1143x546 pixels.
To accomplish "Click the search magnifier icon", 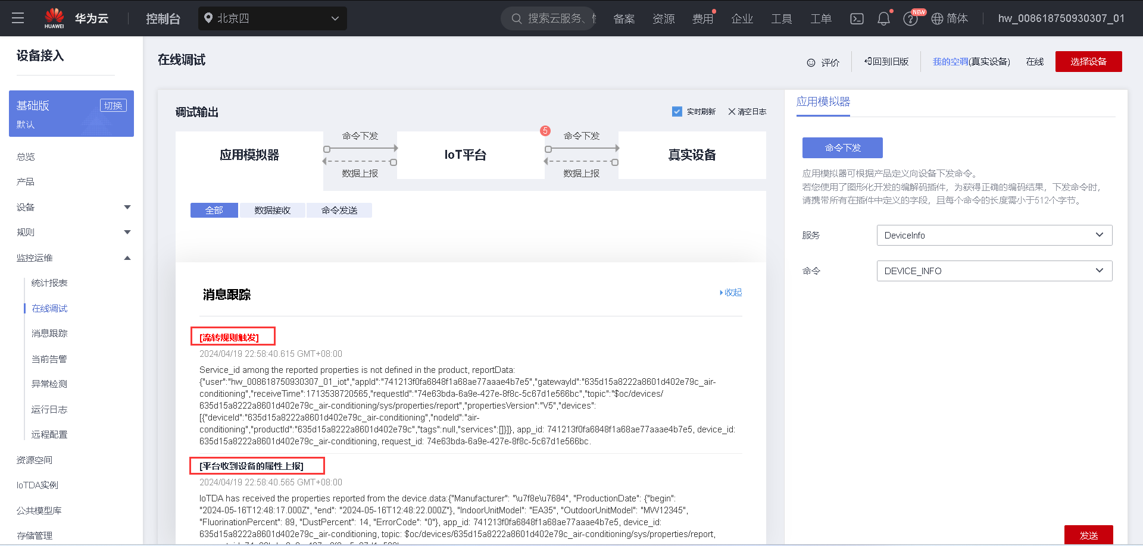I will pyautogui.click(x=516, y=18).
